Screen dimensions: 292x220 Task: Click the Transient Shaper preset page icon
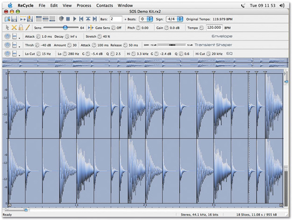(14, 45)
